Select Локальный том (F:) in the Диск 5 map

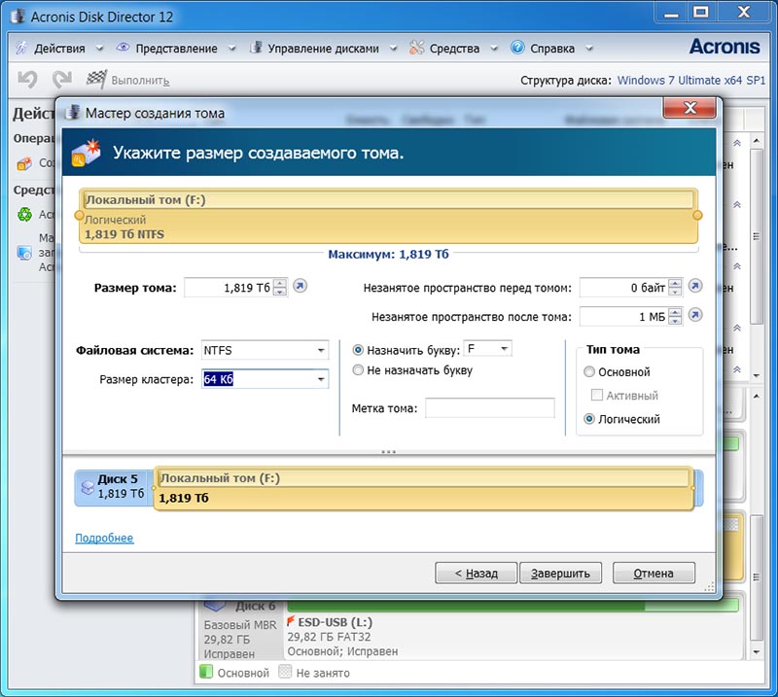[x=424, y=488]
